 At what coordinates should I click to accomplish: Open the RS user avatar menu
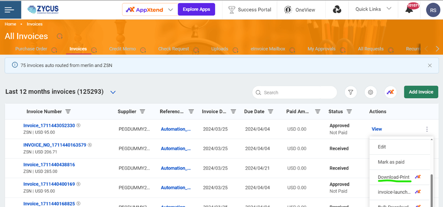[x=433, y=10]
